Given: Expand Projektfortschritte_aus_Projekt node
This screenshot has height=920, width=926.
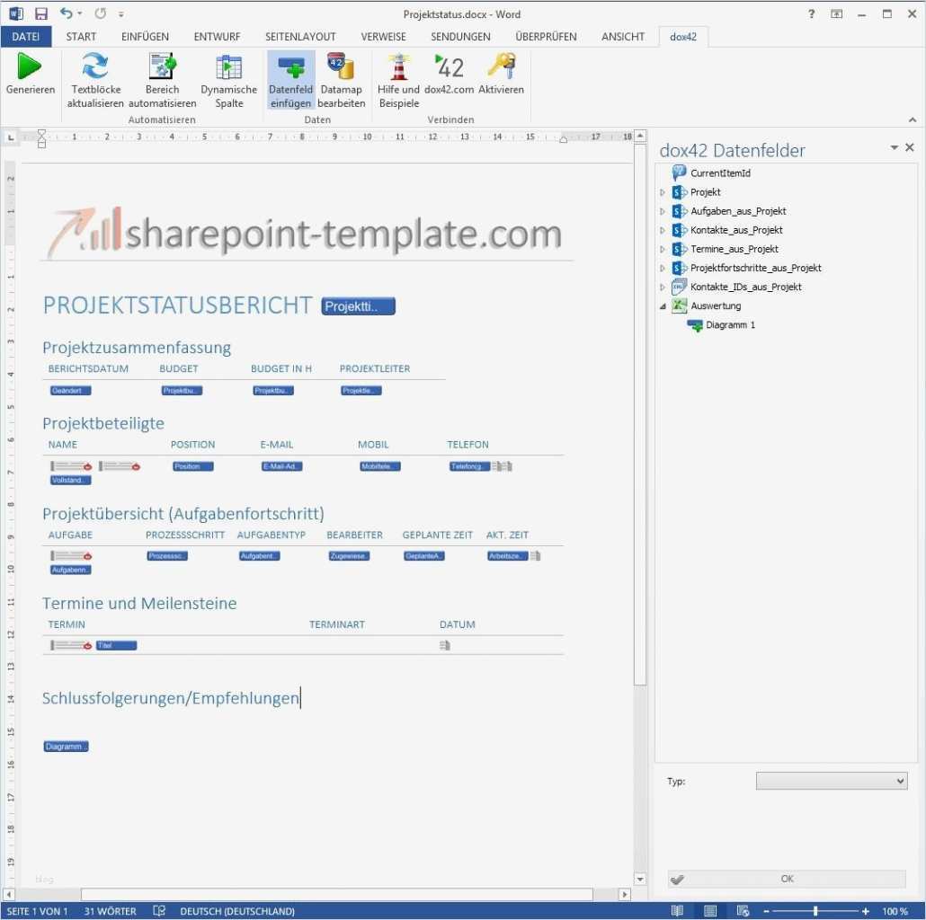Looking at the screenshot, I should [662, 268].
